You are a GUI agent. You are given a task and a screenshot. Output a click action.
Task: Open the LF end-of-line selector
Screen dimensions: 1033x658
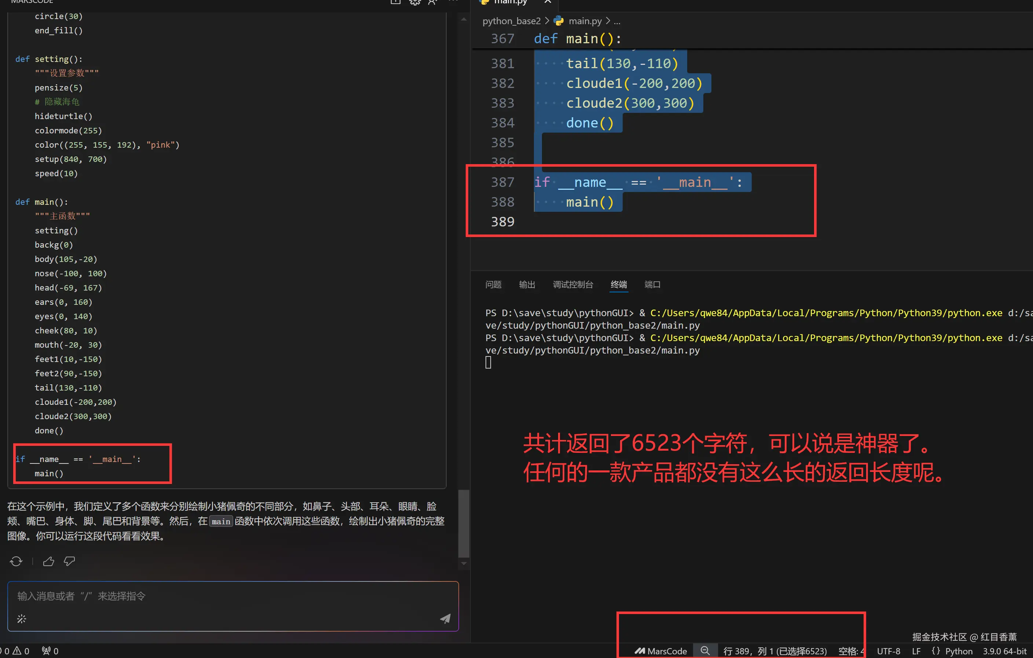tap(916, 651)
